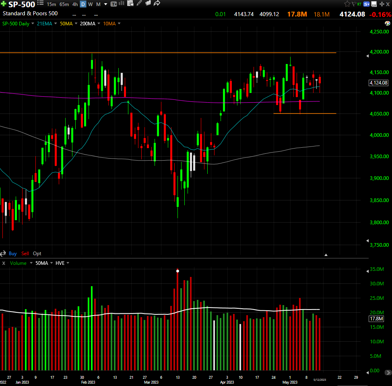Click the 17.8M volume axis label
Viewport: 392px width, 386px height.
[376, 319]
